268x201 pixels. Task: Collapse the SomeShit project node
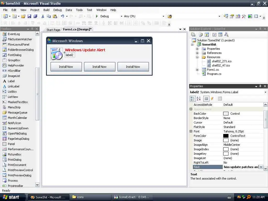[x=192, y=44]
